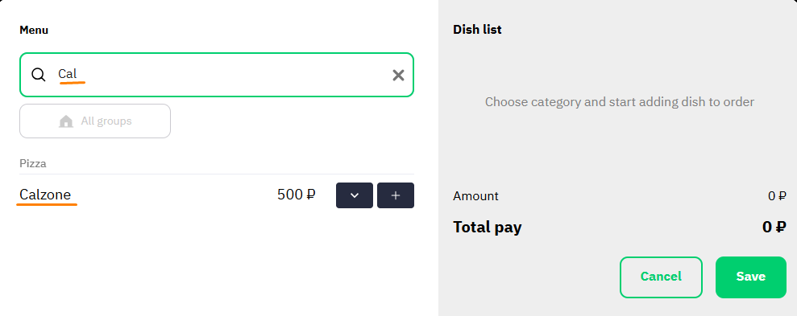Click the house icon in All groups
The width and height of the screenshot is (797, 316).
[66, 121]
